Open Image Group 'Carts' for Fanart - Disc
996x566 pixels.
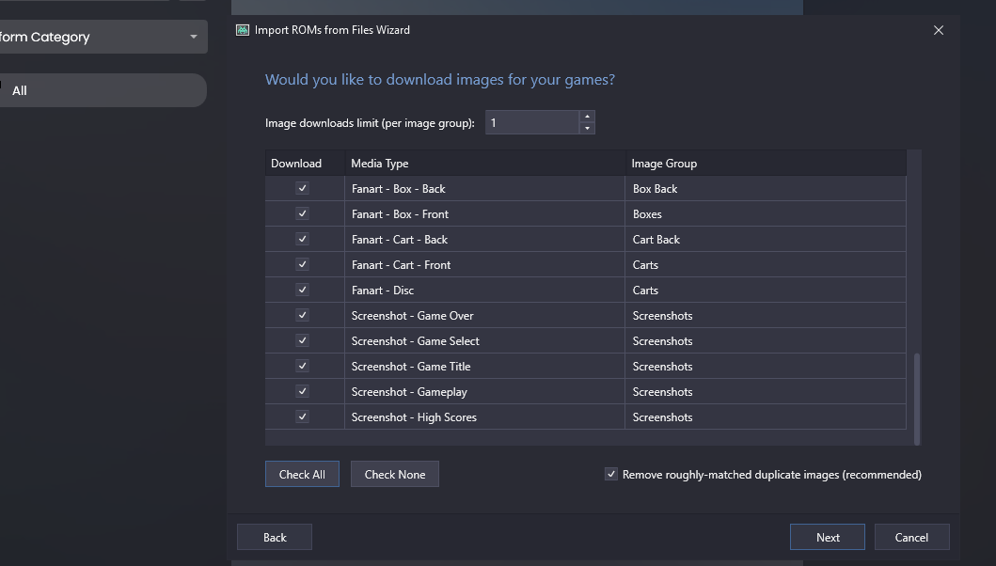click(767, 291)
